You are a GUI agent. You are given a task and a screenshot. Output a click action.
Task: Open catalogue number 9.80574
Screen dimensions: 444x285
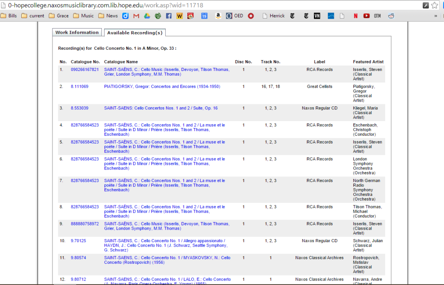point(78,258)
